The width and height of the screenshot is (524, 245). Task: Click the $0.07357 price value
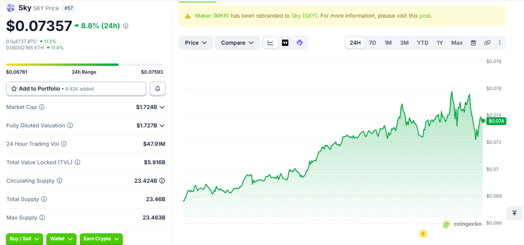click(x=39, y=26)
